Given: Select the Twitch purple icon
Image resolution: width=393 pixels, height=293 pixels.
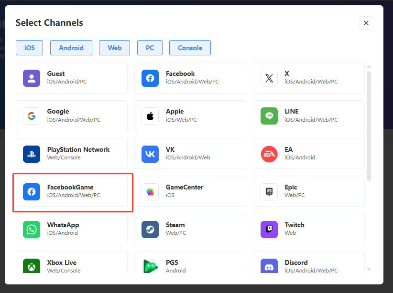Looking at the screenshot, I should click(x=269, y=229).
